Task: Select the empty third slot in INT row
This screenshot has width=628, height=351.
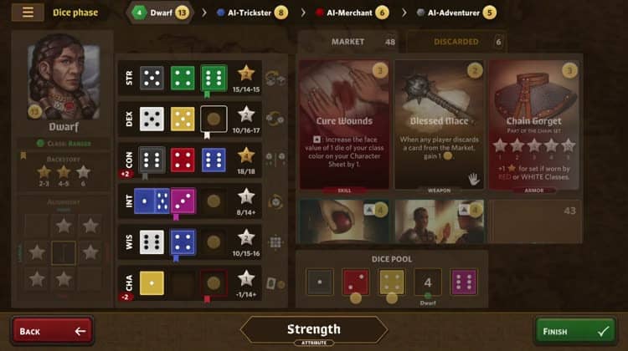Action: 214,201
